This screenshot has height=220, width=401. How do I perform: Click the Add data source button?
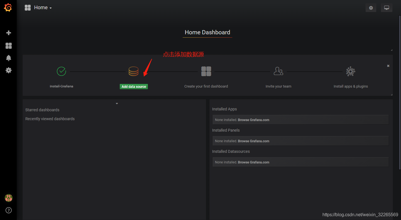pos(134,87)
